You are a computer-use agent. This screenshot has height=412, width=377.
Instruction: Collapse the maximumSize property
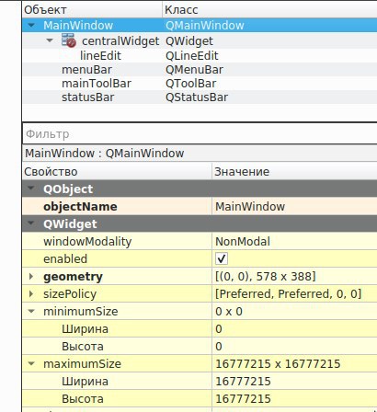tap(31, 363)
